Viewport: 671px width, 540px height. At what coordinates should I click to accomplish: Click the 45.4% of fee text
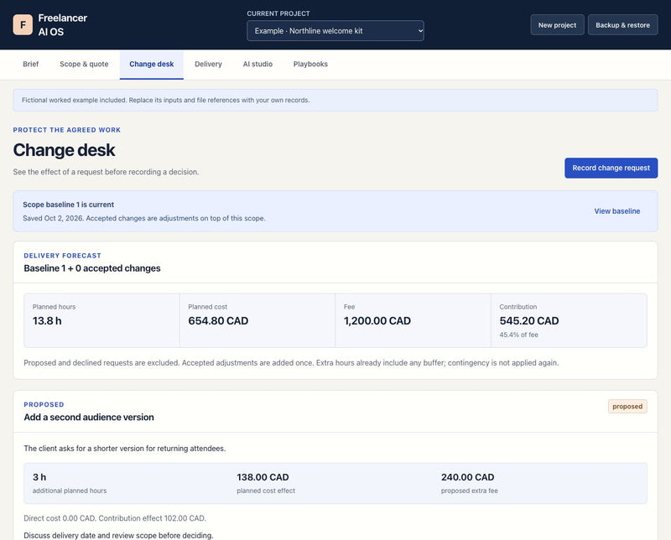pos(518,335)
